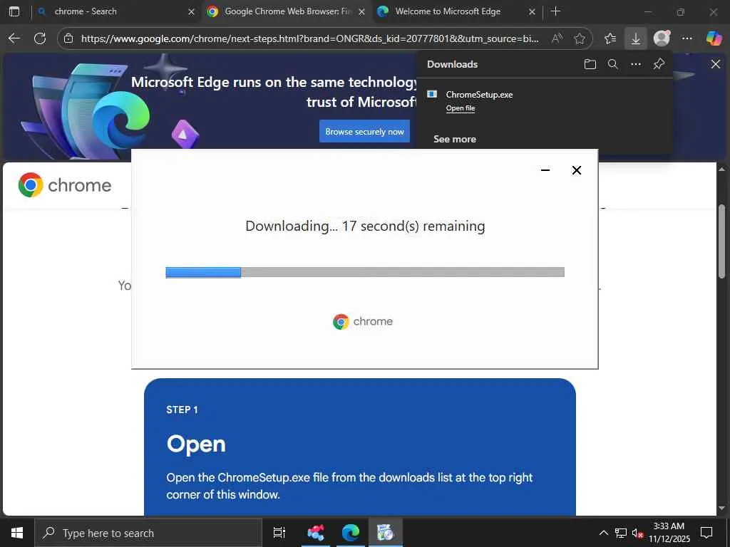Open Task View from the taskbar
Image resolution: width=730 pixels, height=547 pixels.
point(279,533)
